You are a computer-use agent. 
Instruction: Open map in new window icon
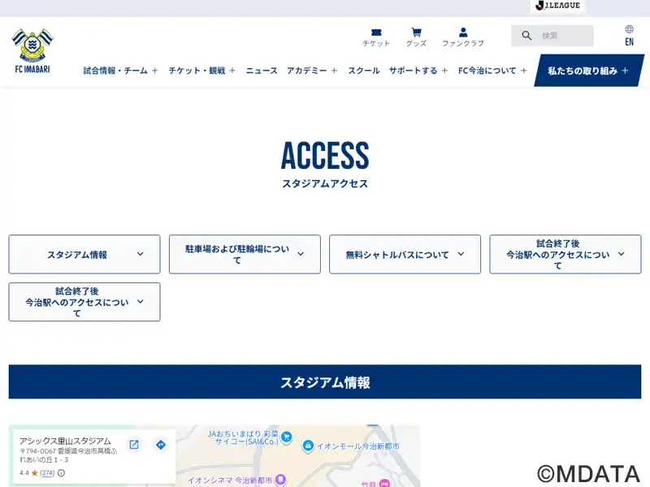(x=134, y=445)
